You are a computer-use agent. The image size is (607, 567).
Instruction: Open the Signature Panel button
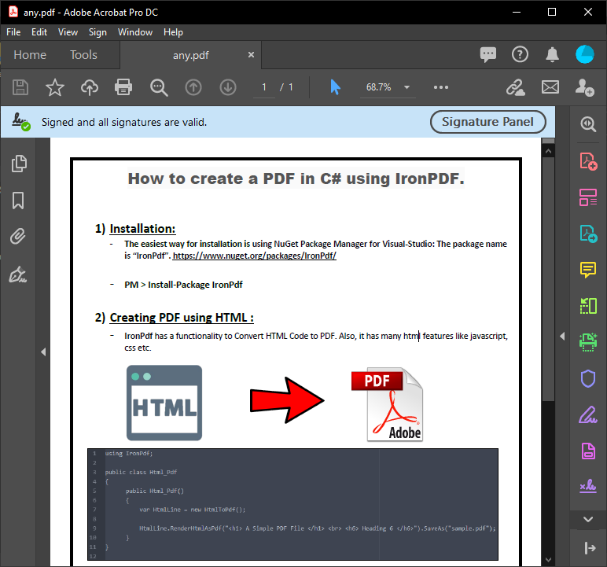click(487, 122)
